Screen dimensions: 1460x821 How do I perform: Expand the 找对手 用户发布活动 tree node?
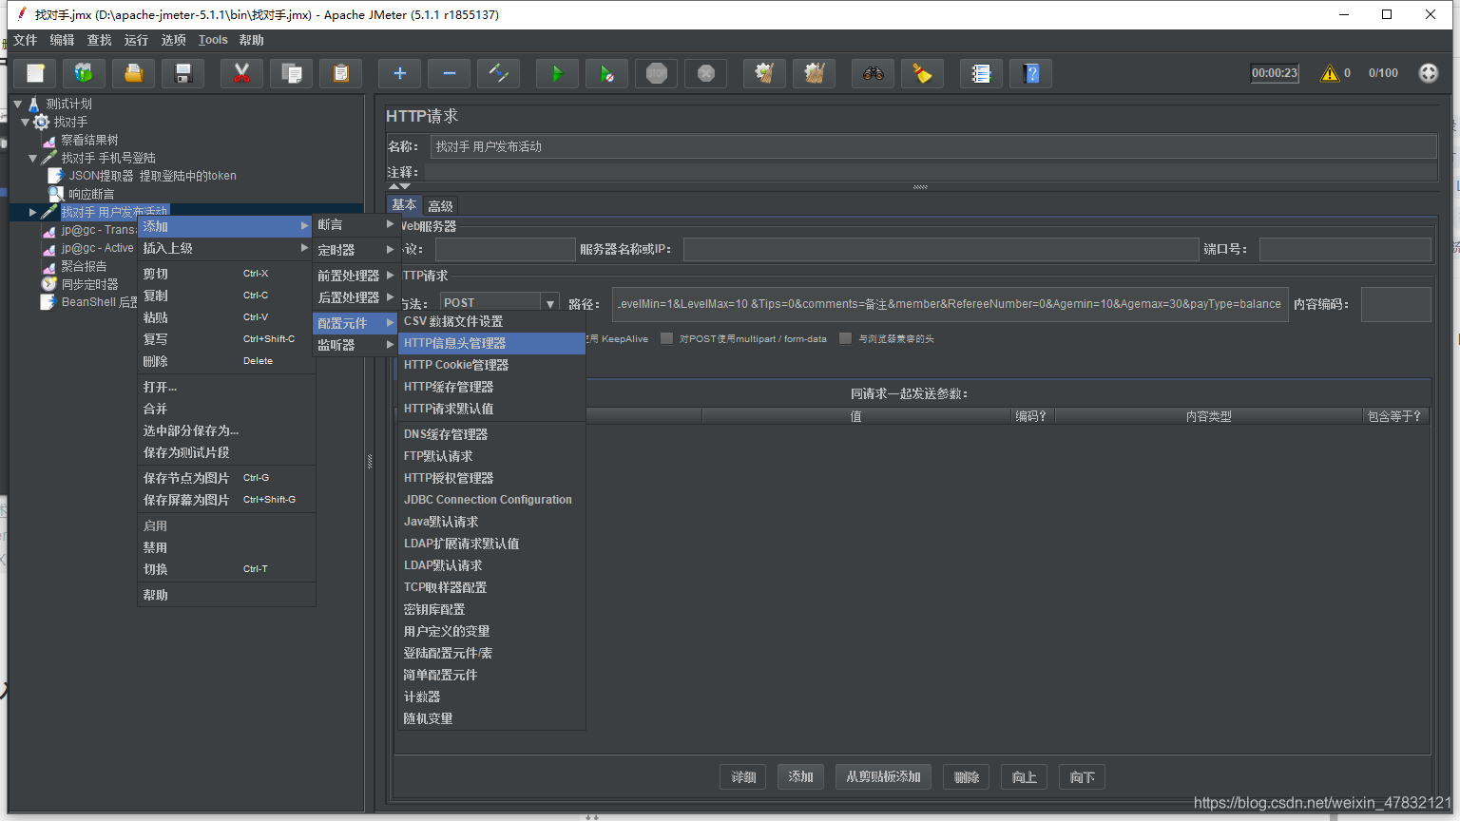tap(33, 212)
